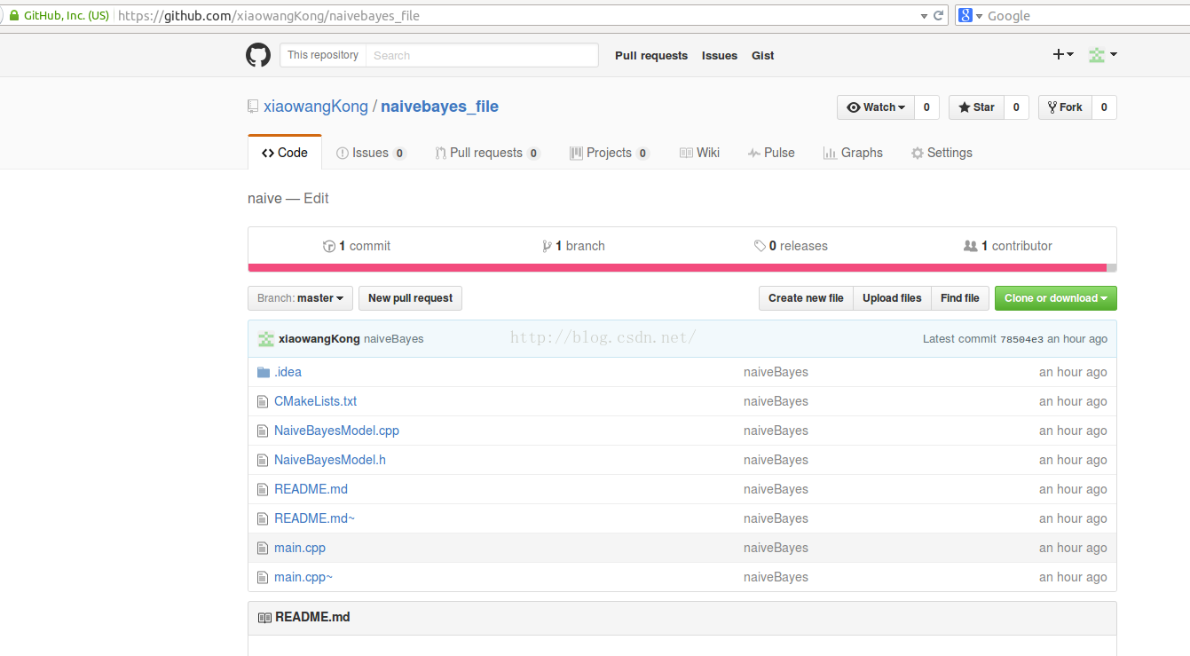This screenshot has width=1190, height=656.
Task: Click the book icon in README.md header
Action: click(264, 617)
